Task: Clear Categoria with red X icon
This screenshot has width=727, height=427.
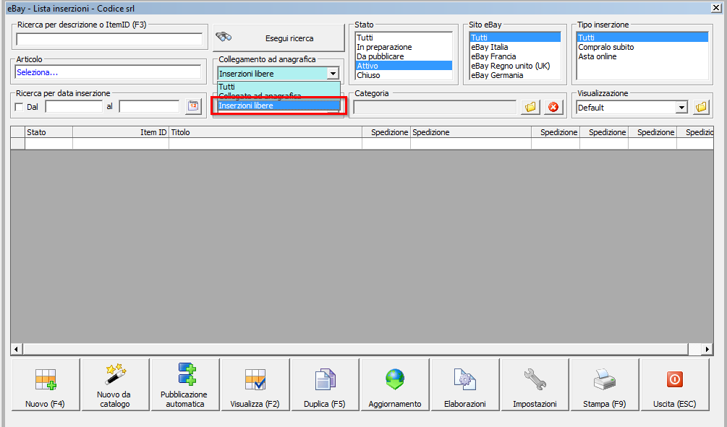Action: coord(553,107)
